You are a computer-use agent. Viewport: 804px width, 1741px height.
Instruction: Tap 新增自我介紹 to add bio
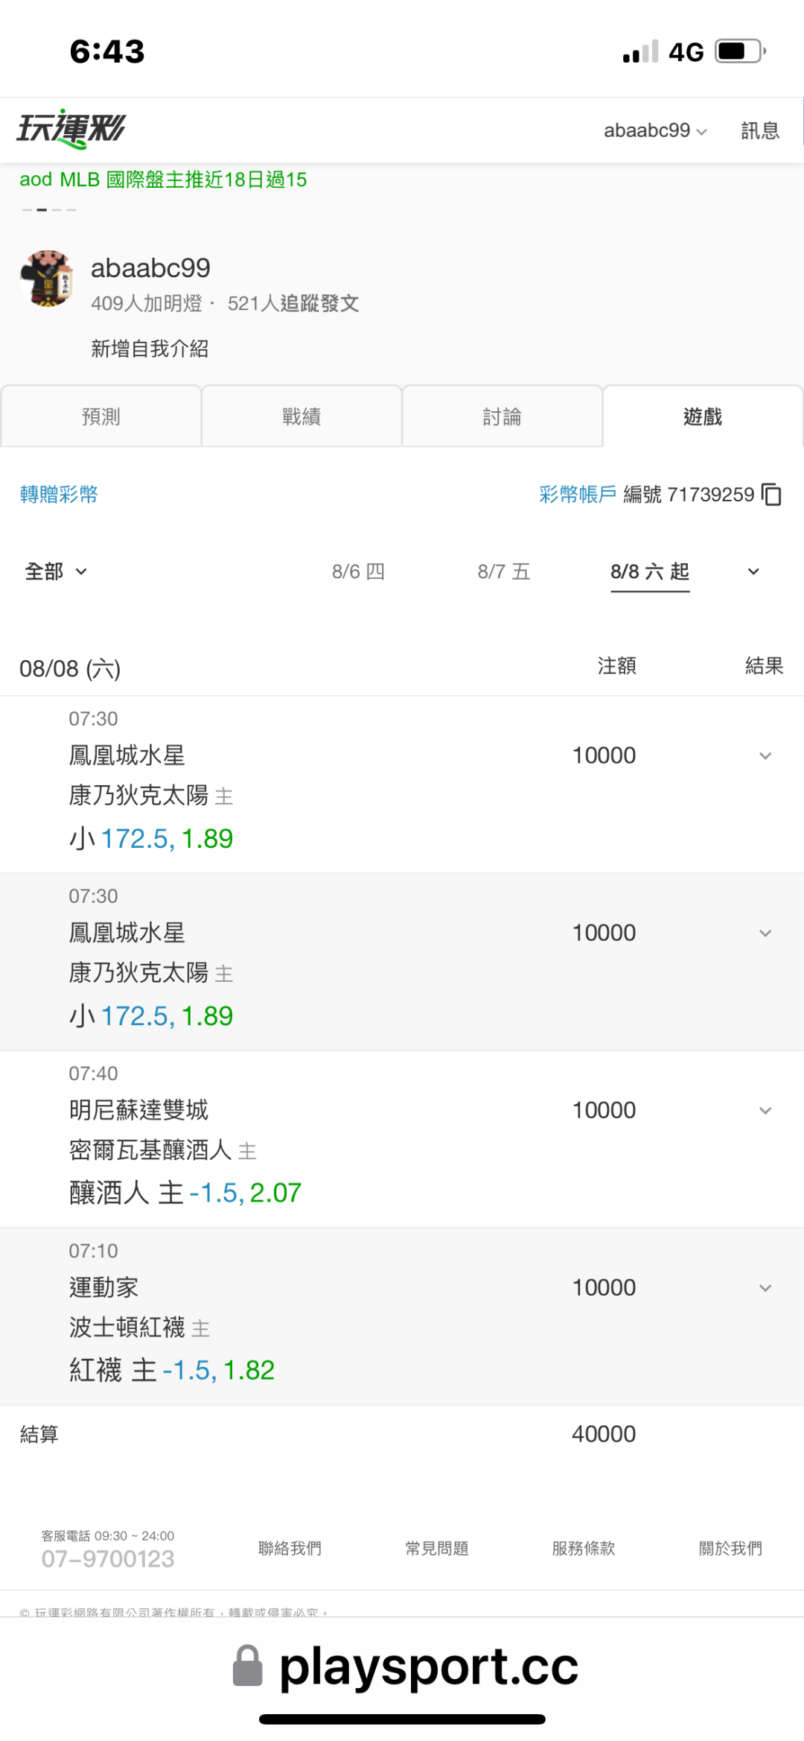click(x=150, y=349)
